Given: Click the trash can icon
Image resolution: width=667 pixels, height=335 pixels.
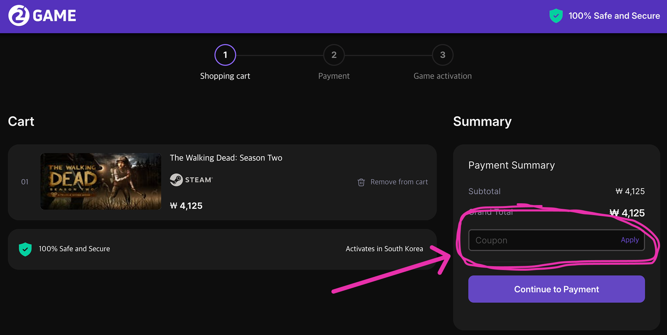Looking at the screenshot, I should 361,182.
